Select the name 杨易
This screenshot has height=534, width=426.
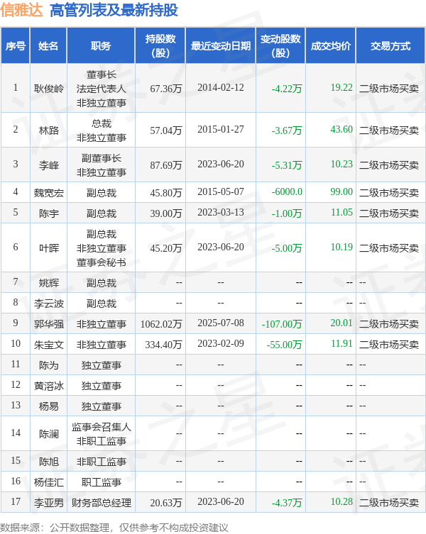tap(49, 406)
